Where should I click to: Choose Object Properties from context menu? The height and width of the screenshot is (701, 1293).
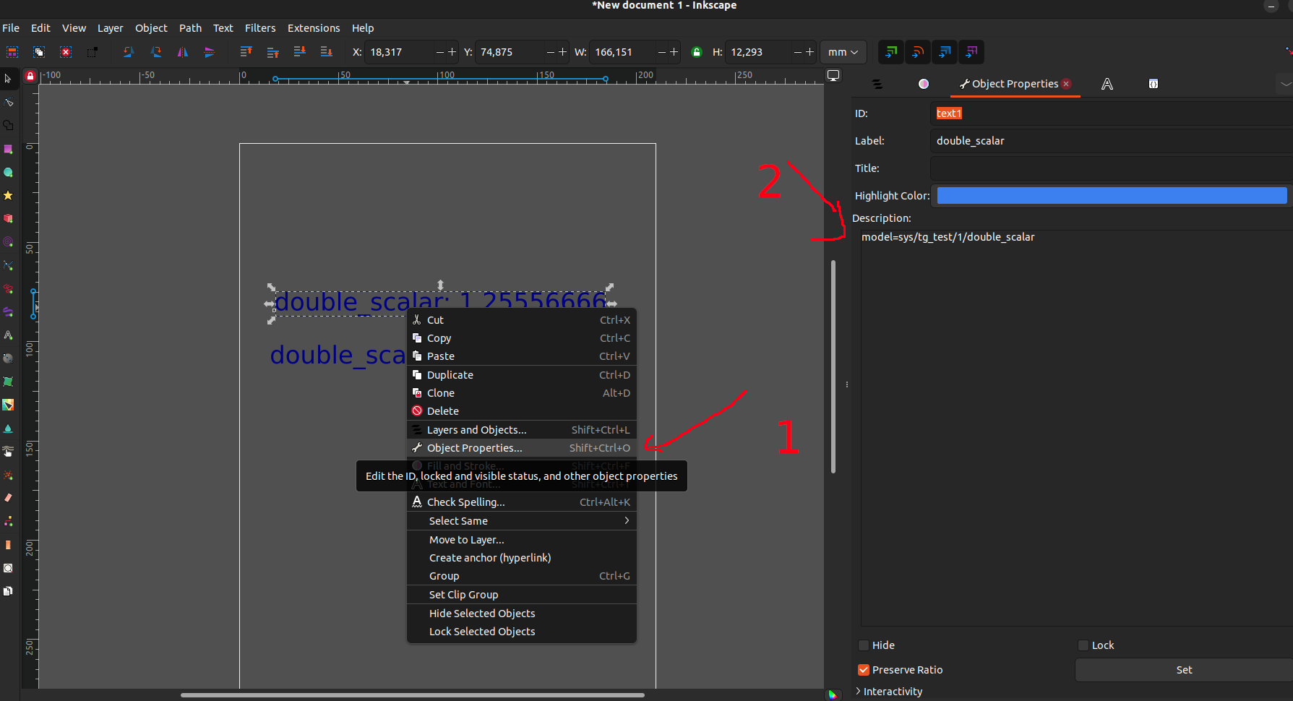point(522,448)
